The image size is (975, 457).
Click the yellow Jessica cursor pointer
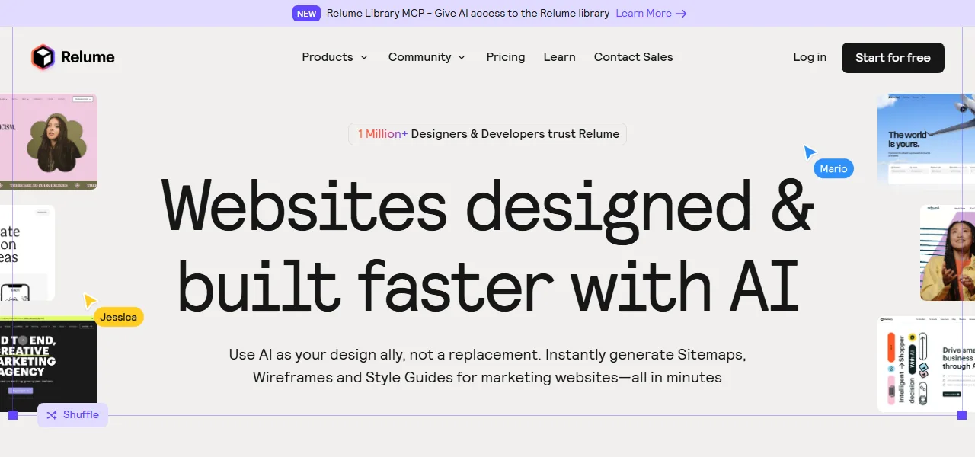point(90,300)
